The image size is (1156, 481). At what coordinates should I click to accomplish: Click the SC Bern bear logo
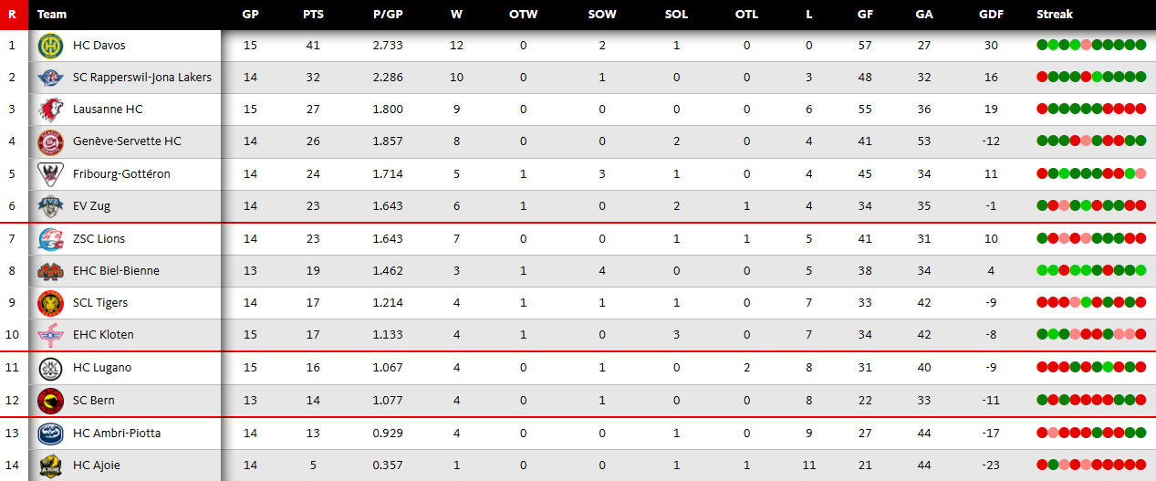pyautogui.click(x=49, y=401)
